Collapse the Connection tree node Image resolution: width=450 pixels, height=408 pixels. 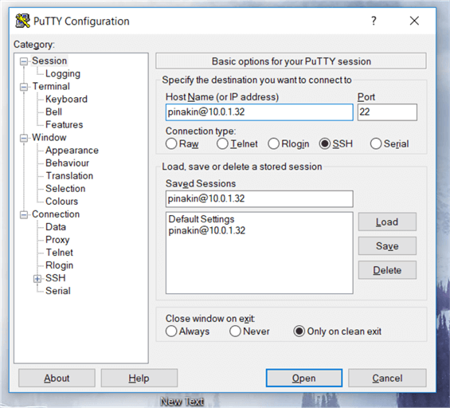[24, 214]
